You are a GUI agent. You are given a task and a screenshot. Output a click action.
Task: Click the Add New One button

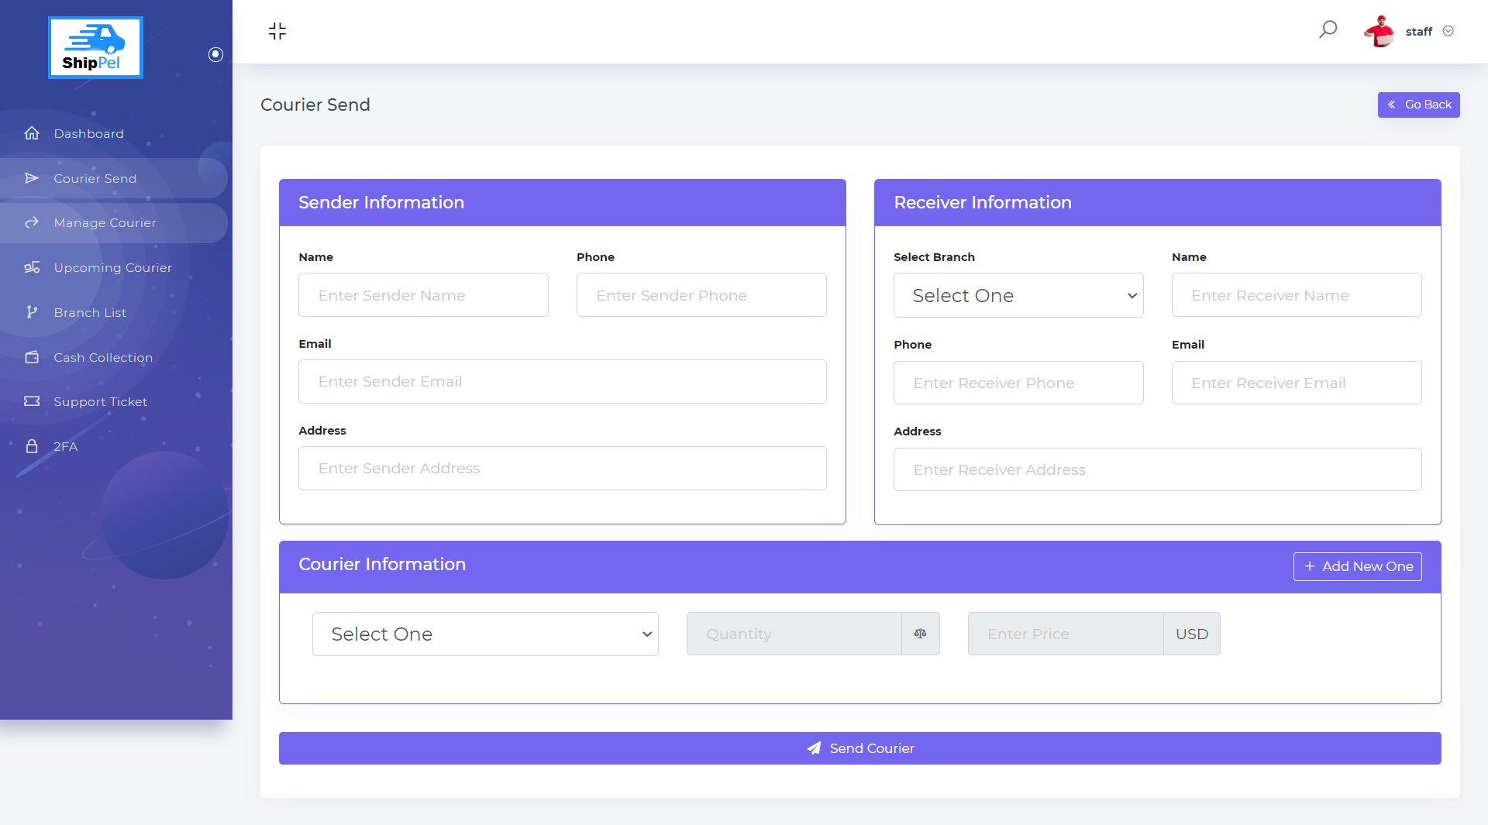1358,566
